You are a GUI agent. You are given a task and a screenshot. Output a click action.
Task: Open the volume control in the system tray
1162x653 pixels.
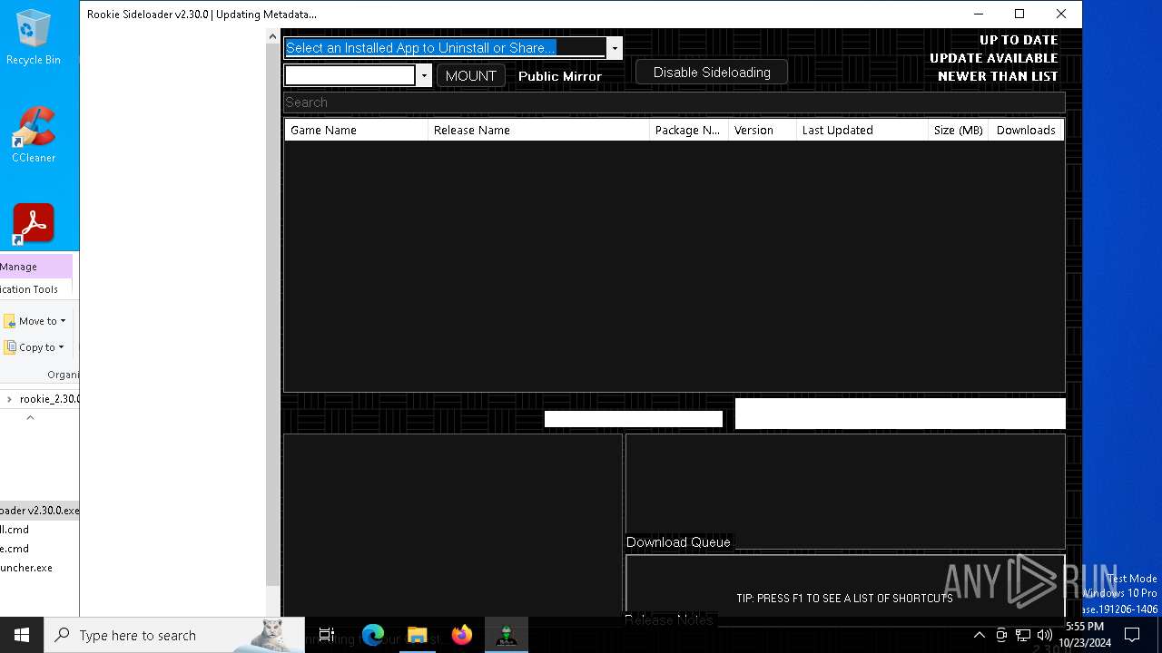[x=1045, y=635]
